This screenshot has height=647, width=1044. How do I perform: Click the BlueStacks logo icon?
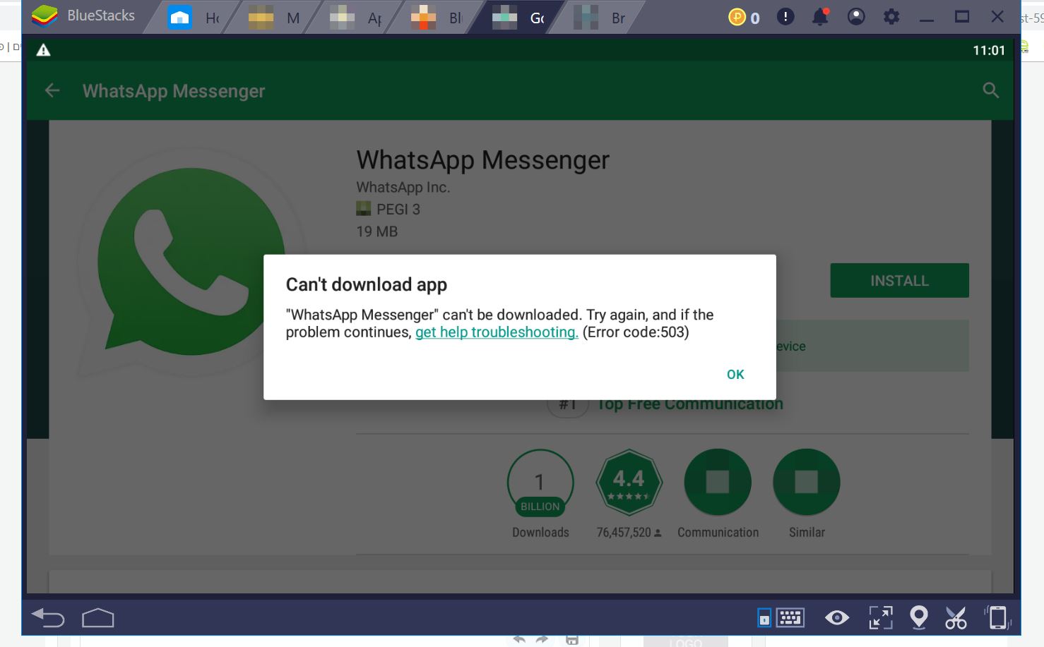point(45,16)
